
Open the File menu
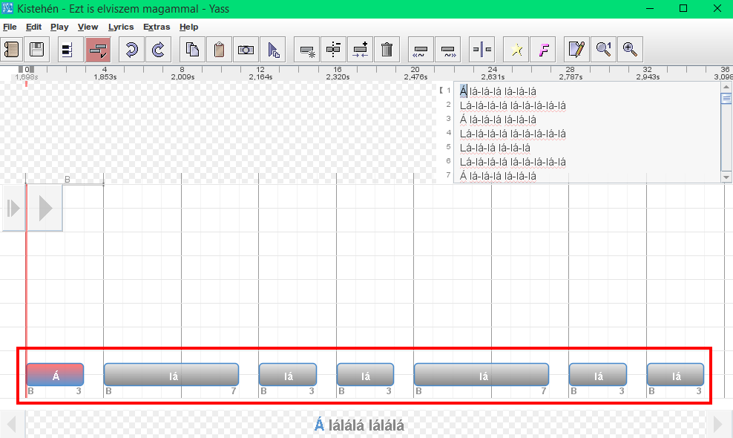coord(10,27)
